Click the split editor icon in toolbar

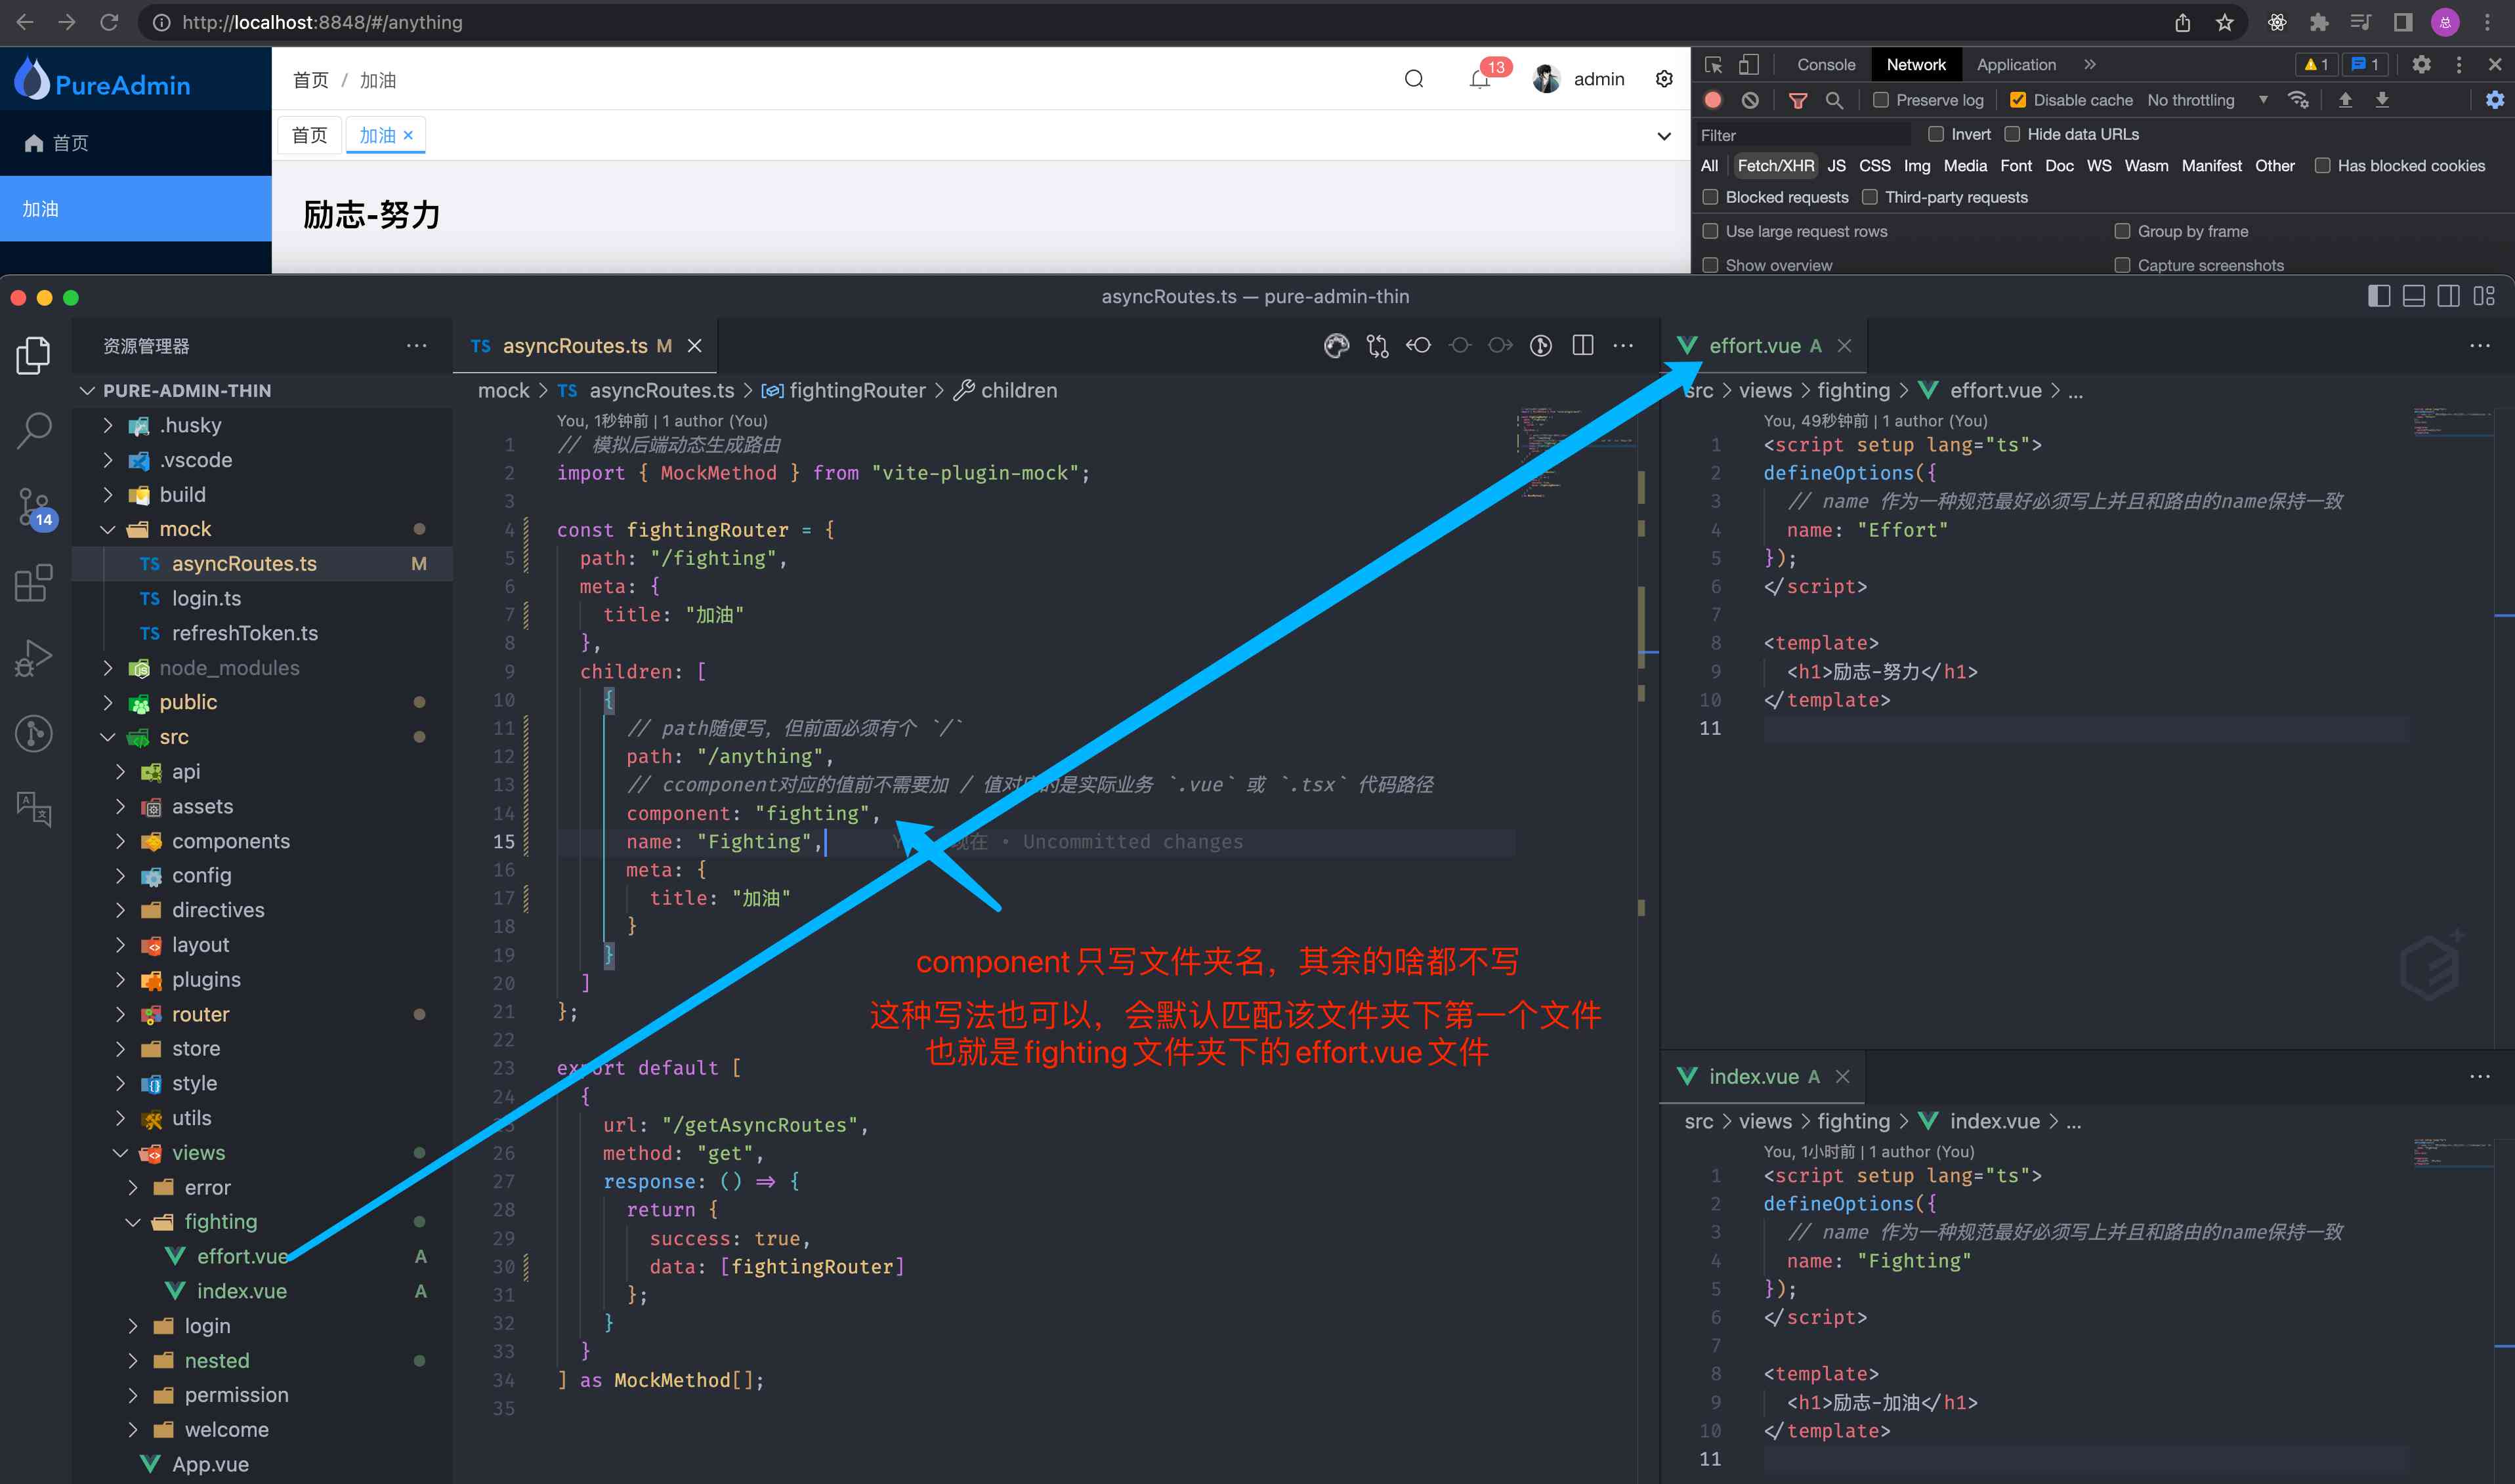pyautogui.click(x=1582, y=346)
